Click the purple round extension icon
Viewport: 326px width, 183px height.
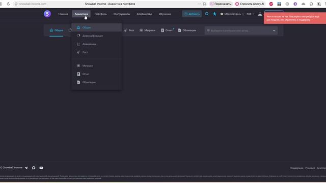295,4
